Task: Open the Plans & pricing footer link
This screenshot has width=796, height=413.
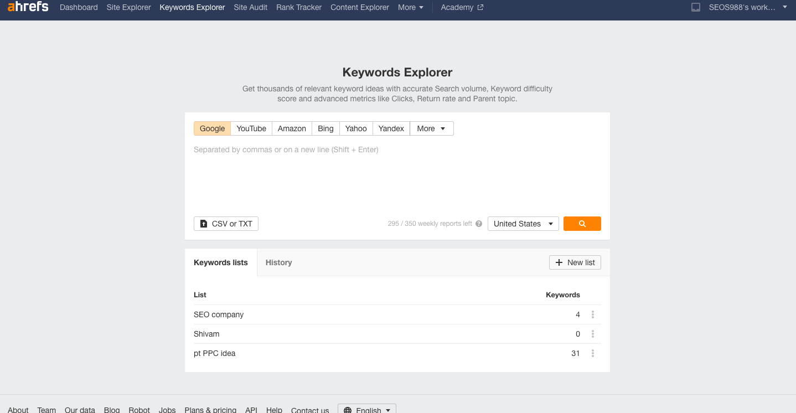Action: point(210,410)
